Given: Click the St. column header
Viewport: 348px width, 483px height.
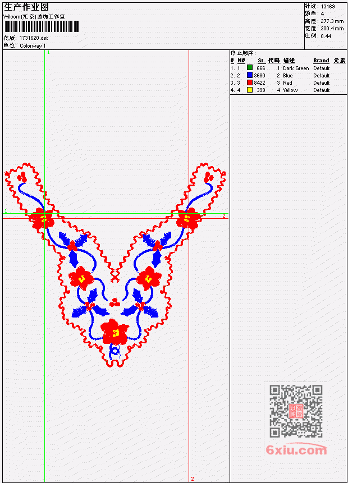Looking at the screenshot, I should tap(262, 61).
